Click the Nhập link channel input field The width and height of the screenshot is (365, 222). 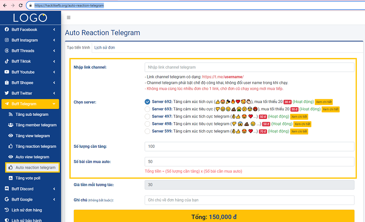coord(249,67)
